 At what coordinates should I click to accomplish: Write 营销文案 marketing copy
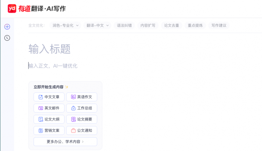49,130
